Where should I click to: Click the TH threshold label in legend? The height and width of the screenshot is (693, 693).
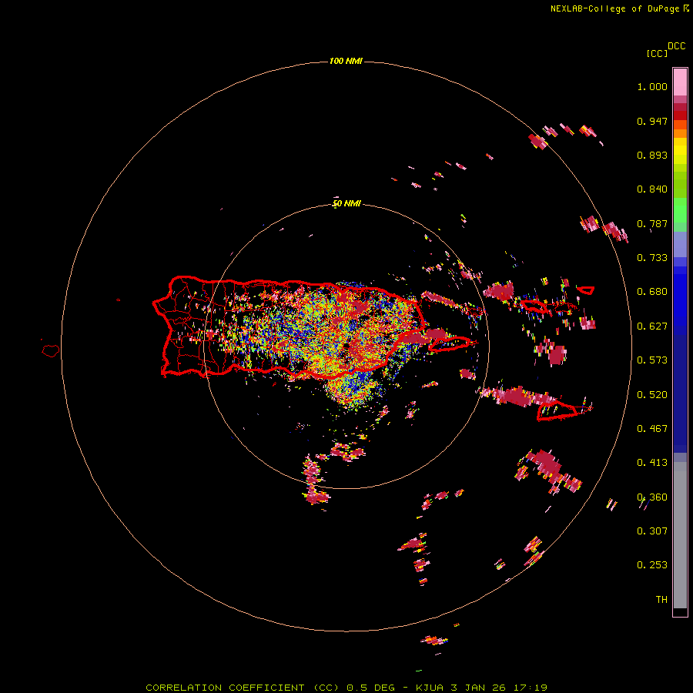(661, 599)
